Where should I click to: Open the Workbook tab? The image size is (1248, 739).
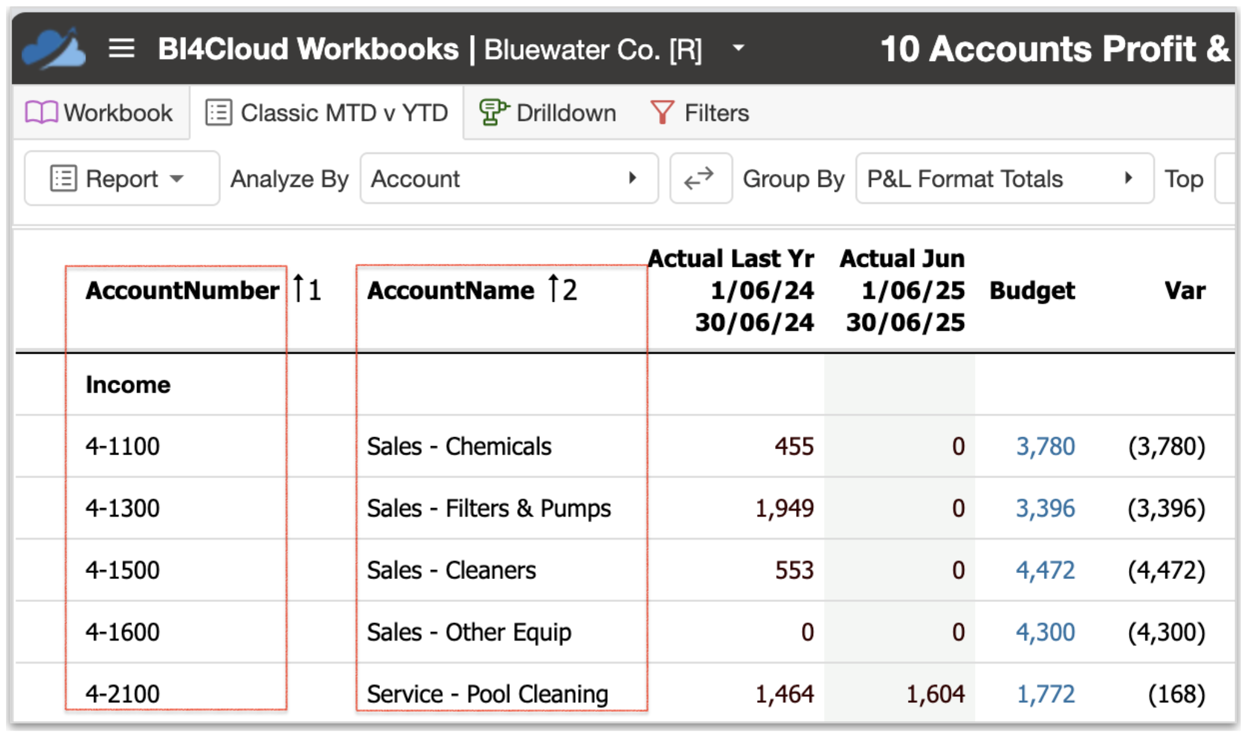click(100, 113)
